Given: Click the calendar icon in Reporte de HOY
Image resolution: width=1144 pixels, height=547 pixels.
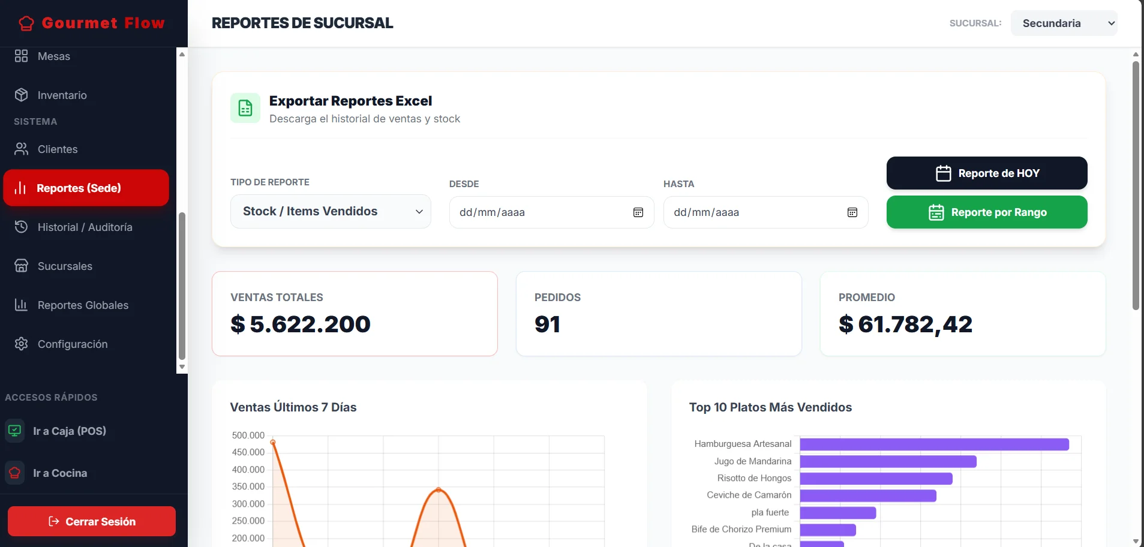Looking at the screenshot, I should coord(944,173).
